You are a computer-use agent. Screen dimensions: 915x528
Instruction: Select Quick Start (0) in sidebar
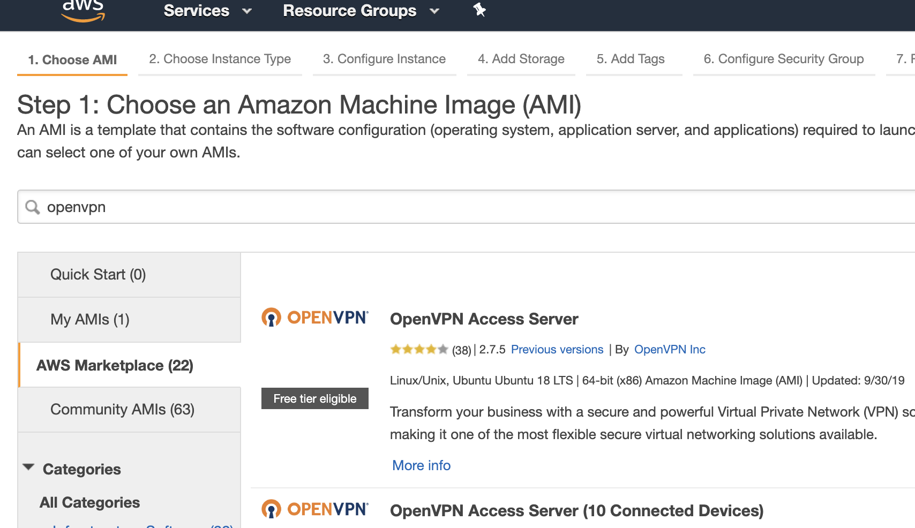click(129, 275)
